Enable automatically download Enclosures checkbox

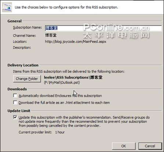click(x=15, y=95)
